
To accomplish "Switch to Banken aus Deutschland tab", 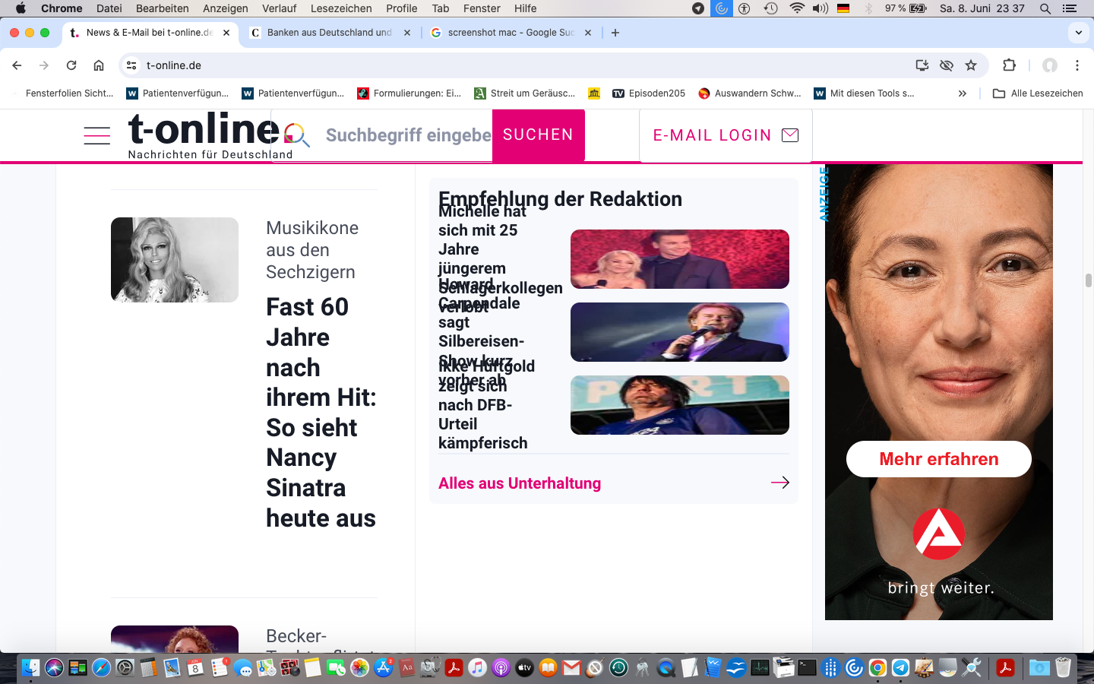I will click(329, 33).
